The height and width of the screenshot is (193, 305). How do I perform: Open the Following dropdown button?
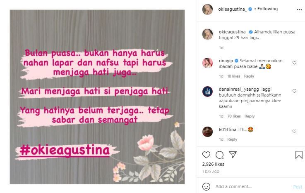pyautogui.click(x=267, y=9)
